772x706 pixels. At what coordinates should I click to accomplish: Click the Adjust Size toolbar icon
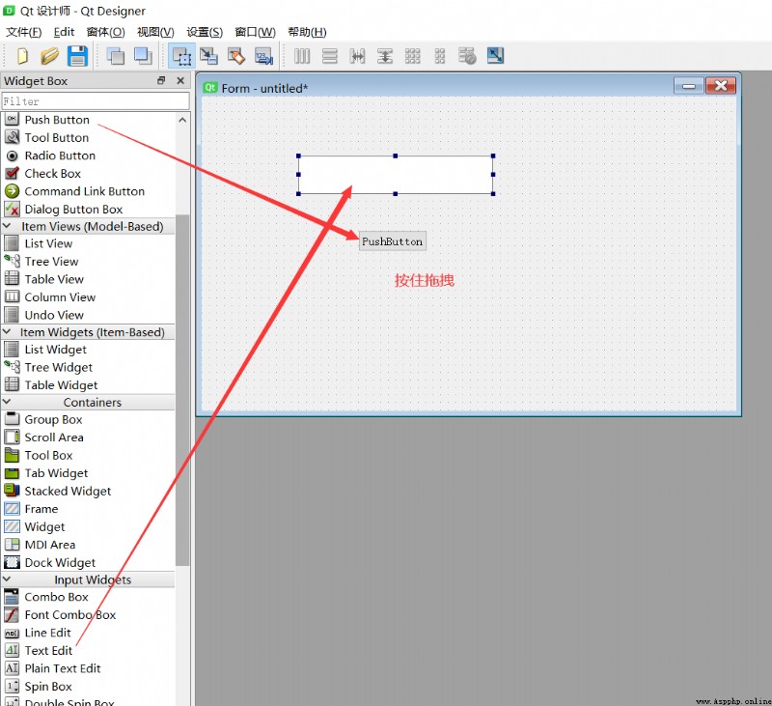[x=495, y=55]
